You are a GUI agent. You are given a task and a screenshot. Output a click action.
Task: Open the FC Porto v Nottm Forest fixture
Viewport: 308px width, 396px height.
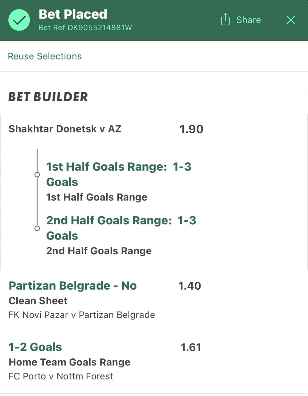coord(61,376)
